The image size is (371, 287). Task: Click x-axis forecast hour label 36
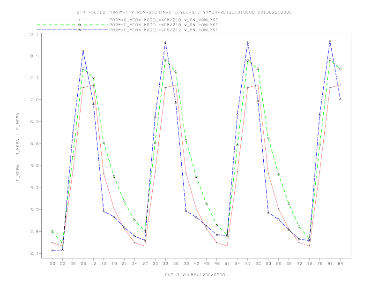pos(176,264)
